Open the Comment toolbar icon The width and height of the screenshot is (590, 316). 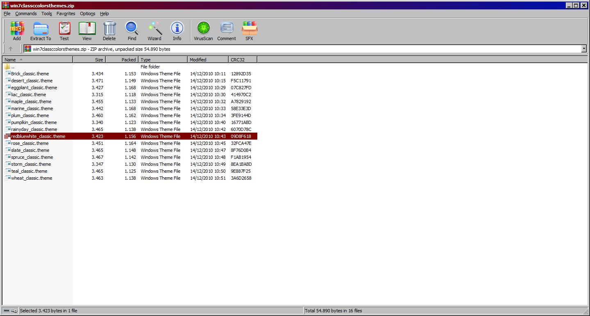pyautogui.click(x=227, y=28)
